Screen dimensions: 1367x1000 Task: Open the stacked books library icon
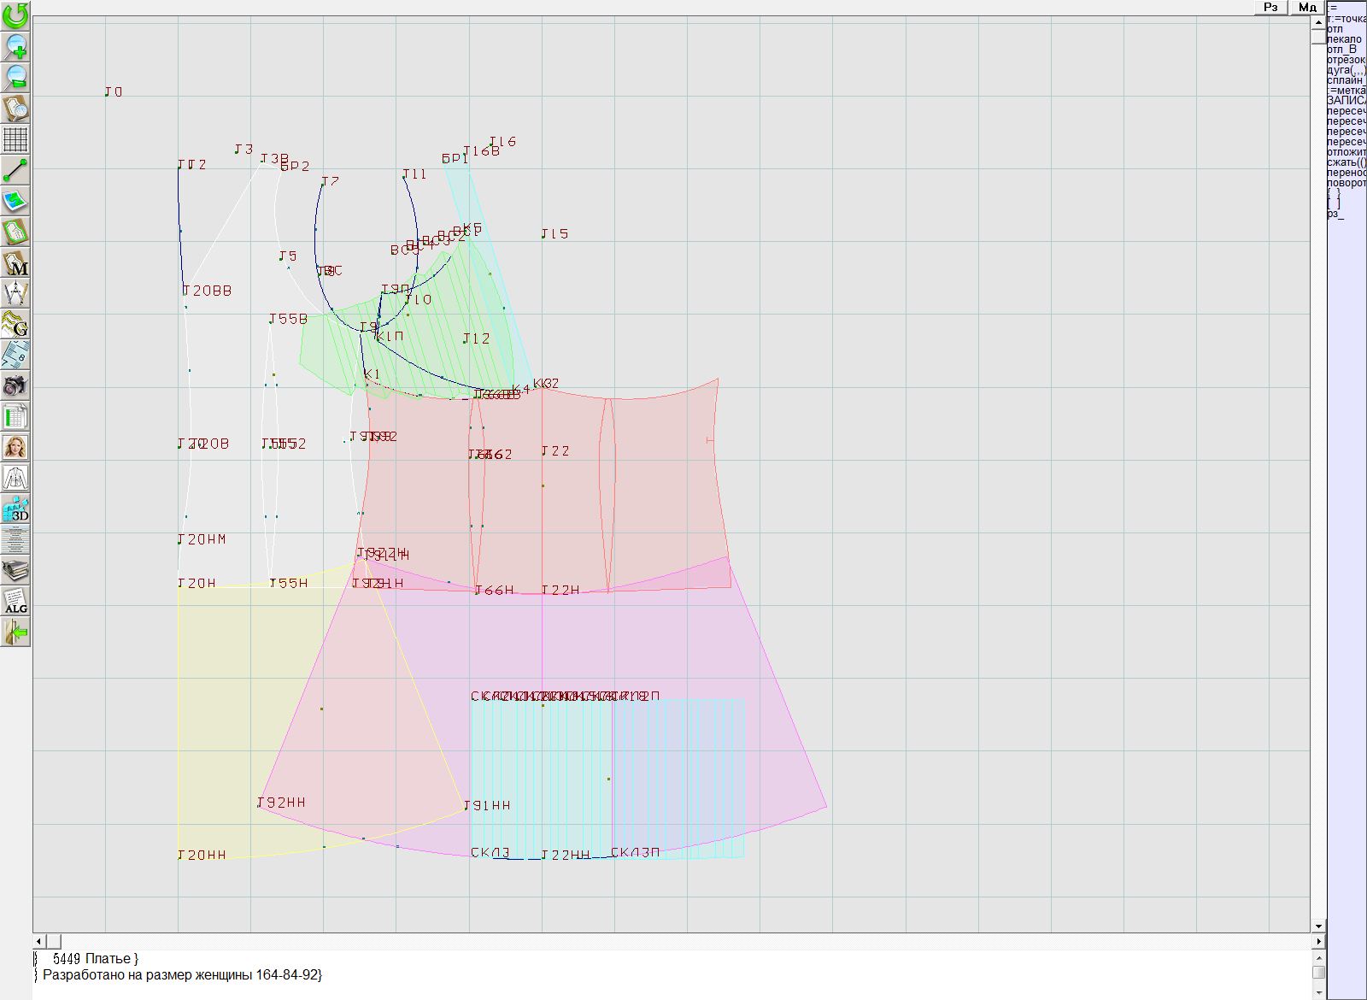pyautogui.click(x=15, y=570)
